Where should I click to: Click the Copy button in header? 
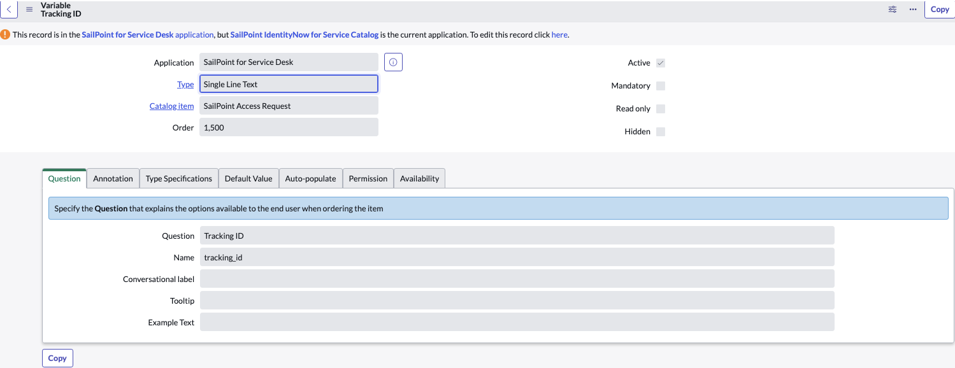(940, 10)
